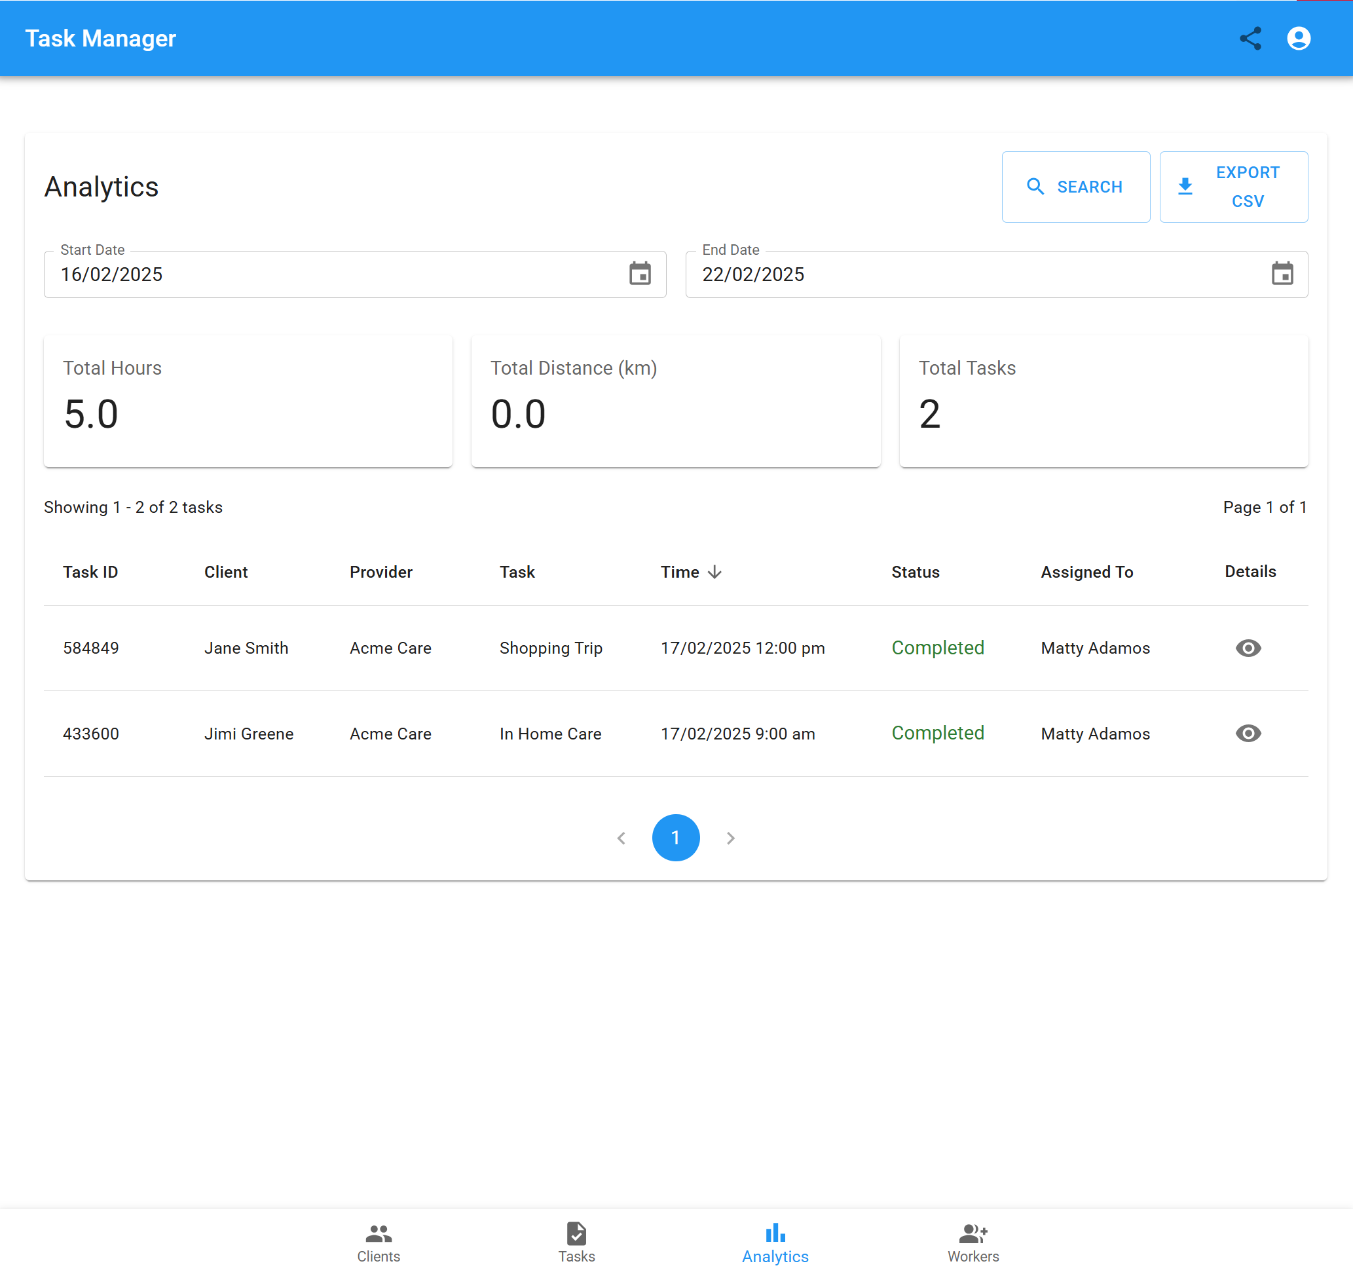
Task: Click the Details column header
Action: [1250, 571]
